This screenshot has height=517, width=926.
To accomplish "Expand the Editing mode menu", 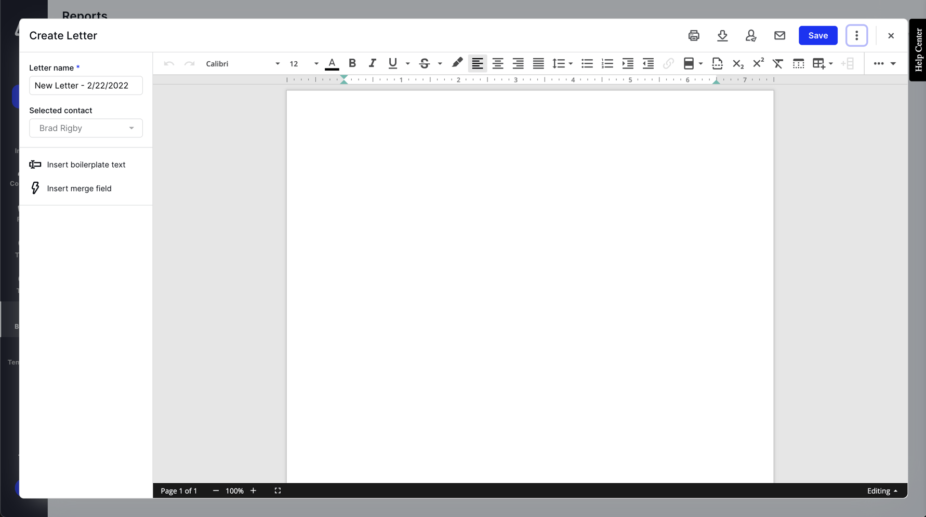I will pos(882,491).
